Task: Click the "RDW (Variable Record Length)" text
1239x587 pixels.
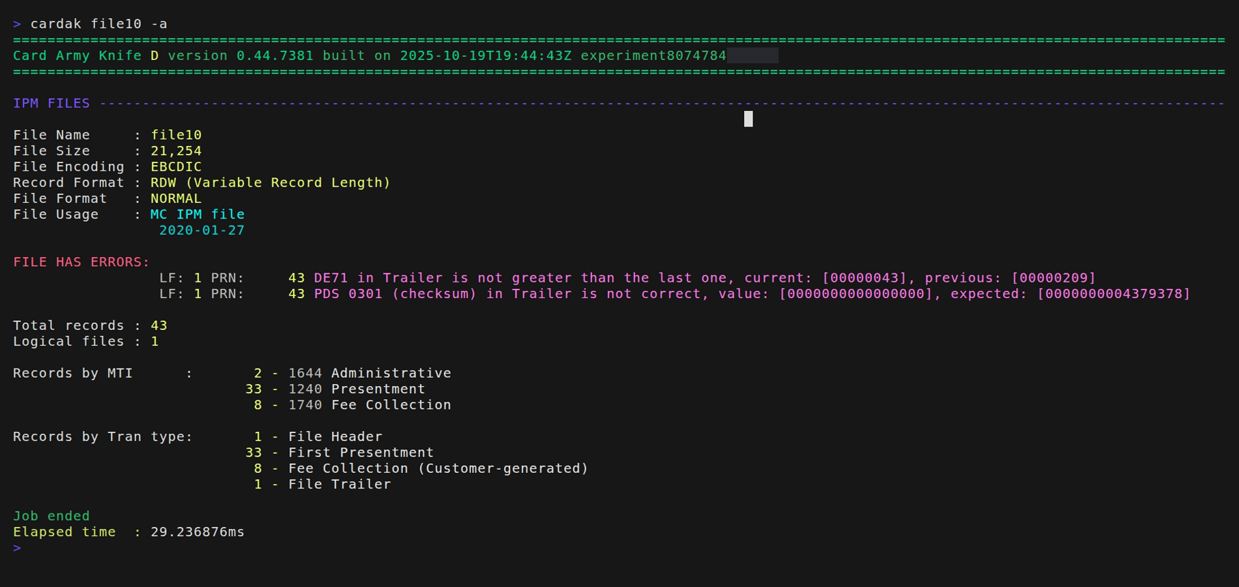Action: click(x=270, y=183)
